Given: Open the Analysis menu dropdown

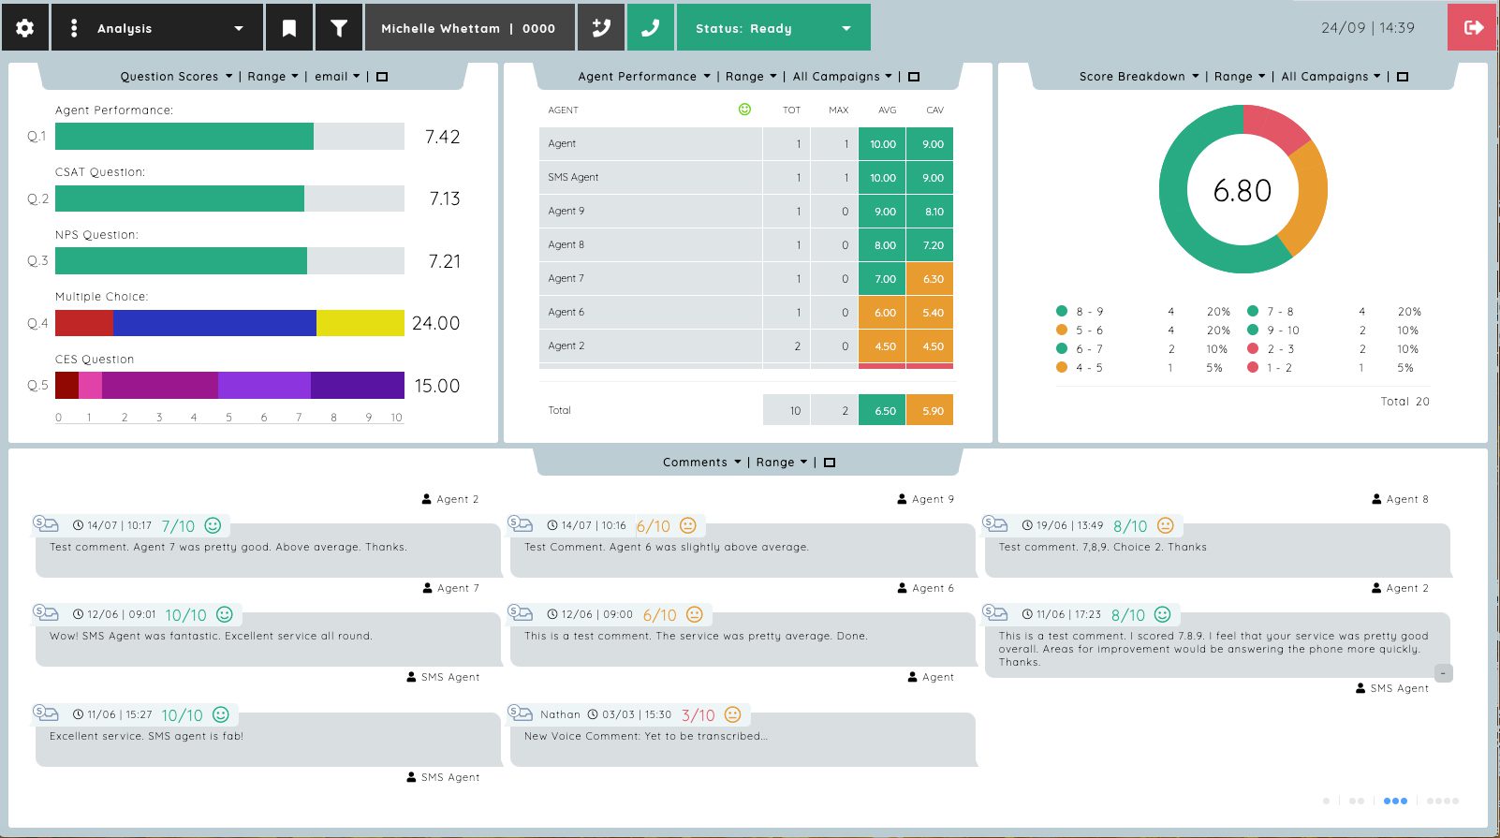Looking at the screenshot, I should 157,28.
